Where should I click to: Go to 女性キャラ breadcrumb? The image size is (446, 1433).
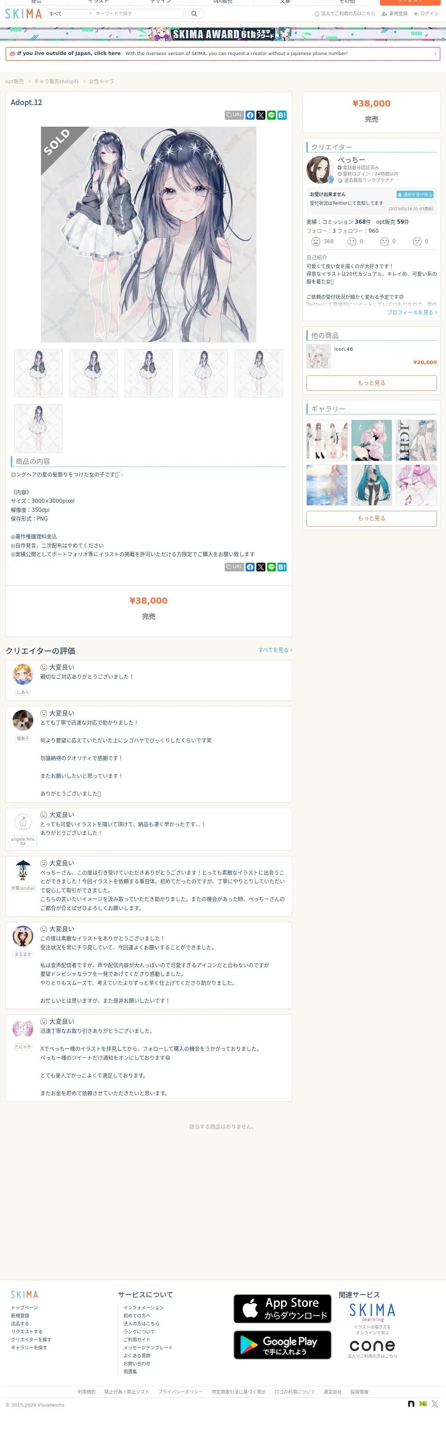click(102, 81)
